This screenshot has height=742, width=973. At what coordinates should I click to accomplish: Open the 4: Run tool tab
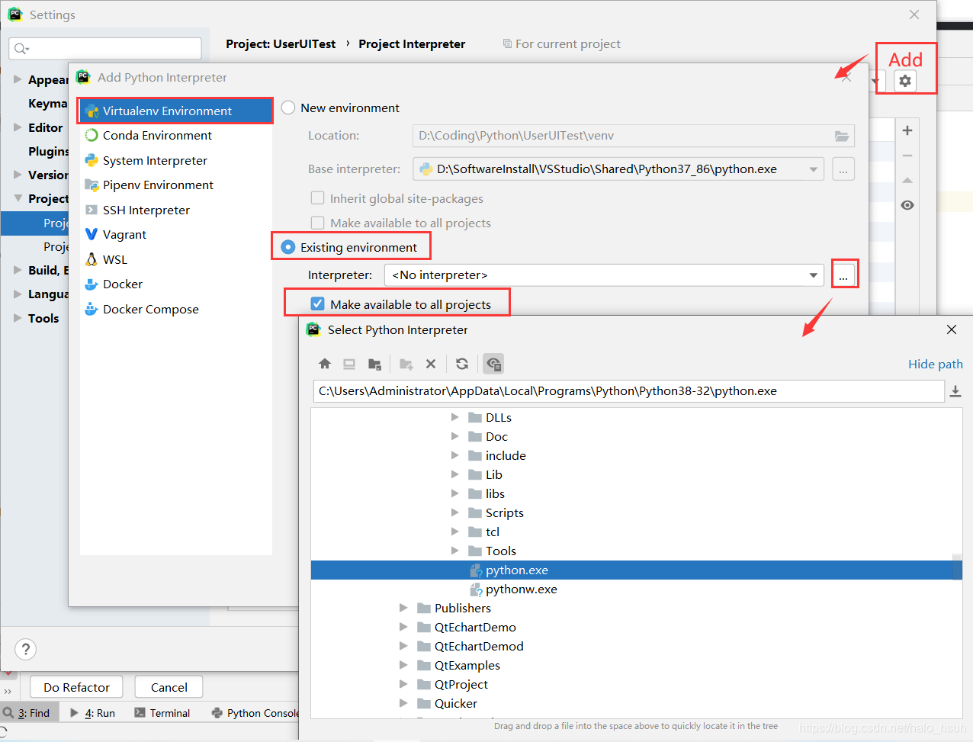tap(92, 713)
